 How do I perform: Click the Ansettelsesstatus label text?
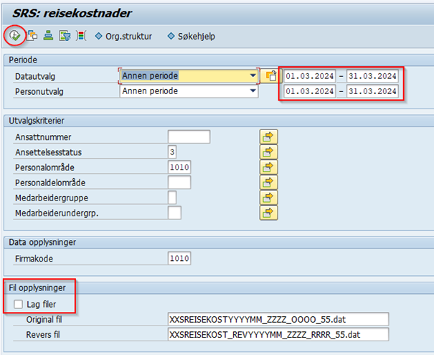pos(49,152)
